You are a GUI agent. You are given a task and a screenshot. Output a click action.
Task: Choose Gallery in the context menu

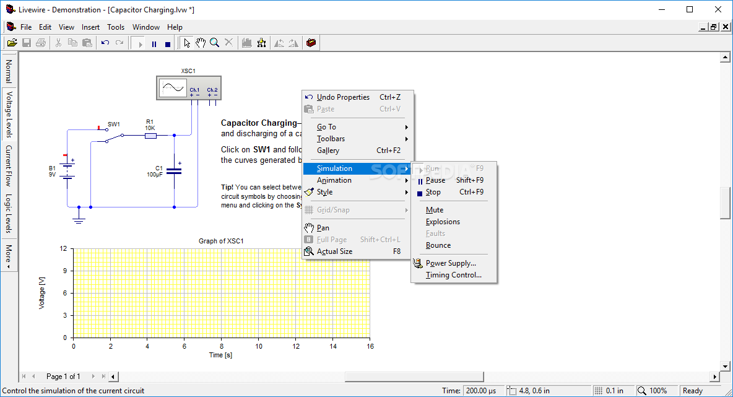point(358,151)
